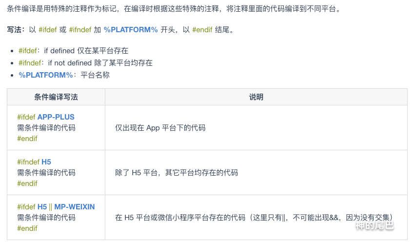Click description 除了 H5 平台，其它平台均存在的代码

[x=177, y=173]
